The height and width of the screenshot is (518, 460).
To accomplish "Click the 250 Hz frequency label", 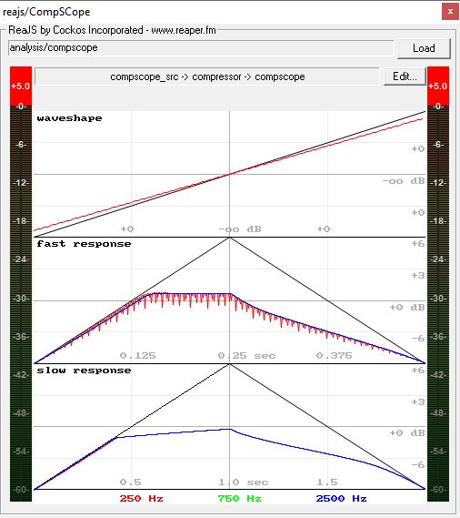I will (141, 498).
